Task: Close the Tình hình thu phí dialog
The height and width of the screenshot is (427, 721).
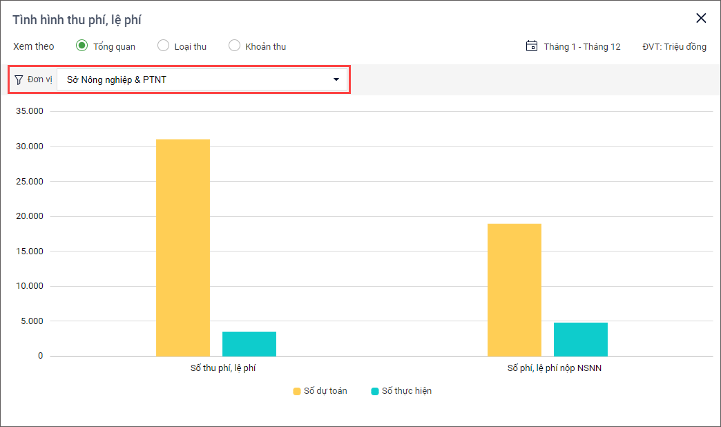Action: [701, 19]
